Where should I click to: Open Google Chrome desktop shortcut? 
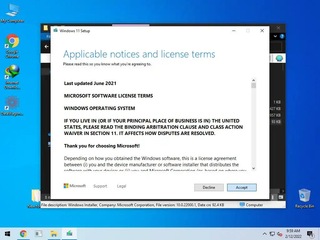12,46
